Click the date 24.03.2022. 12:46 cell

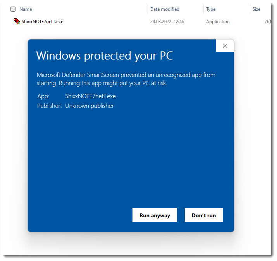(167, 22)
